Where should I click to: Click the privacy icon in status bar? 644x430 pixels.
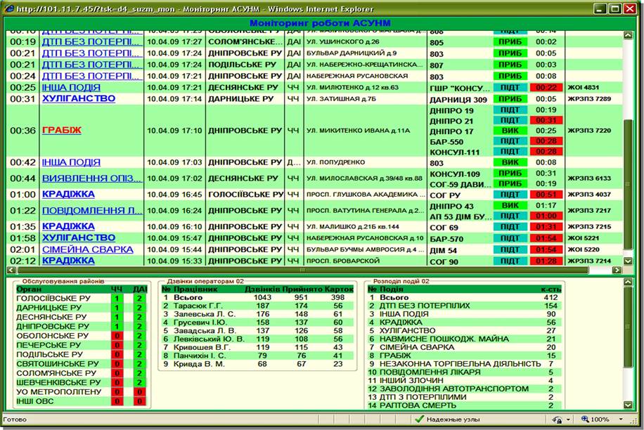pos(557,419)
